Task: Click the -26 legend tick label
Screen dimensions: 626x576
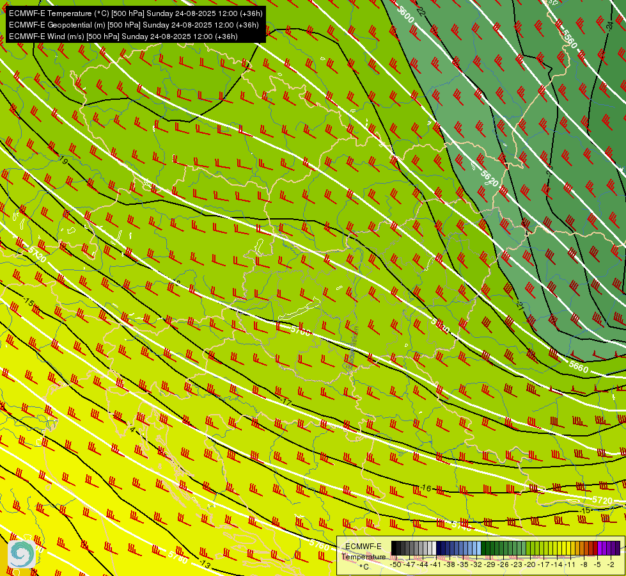Action: tap(505, 564)
